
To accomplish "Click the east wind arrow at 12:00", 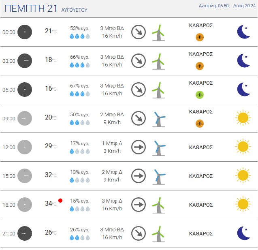I will pyautogui.click(x=139, y=147).
